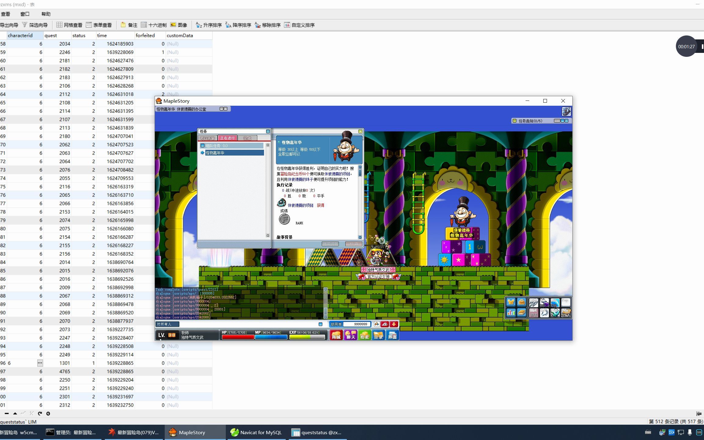Image resolution: width=704 pixels, height=440 pixels.
Task: Open the 帮助 menu
Action: pyautogui.click(x=46, y=14)
